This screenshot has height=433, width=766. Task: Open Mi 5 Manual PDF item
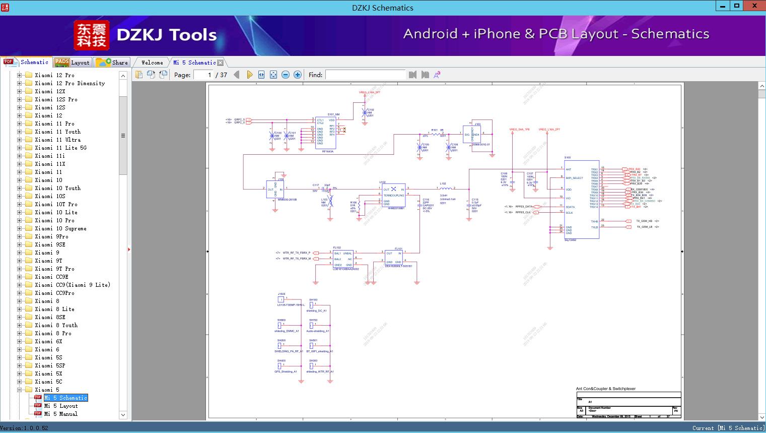click(x=61, y=414)
